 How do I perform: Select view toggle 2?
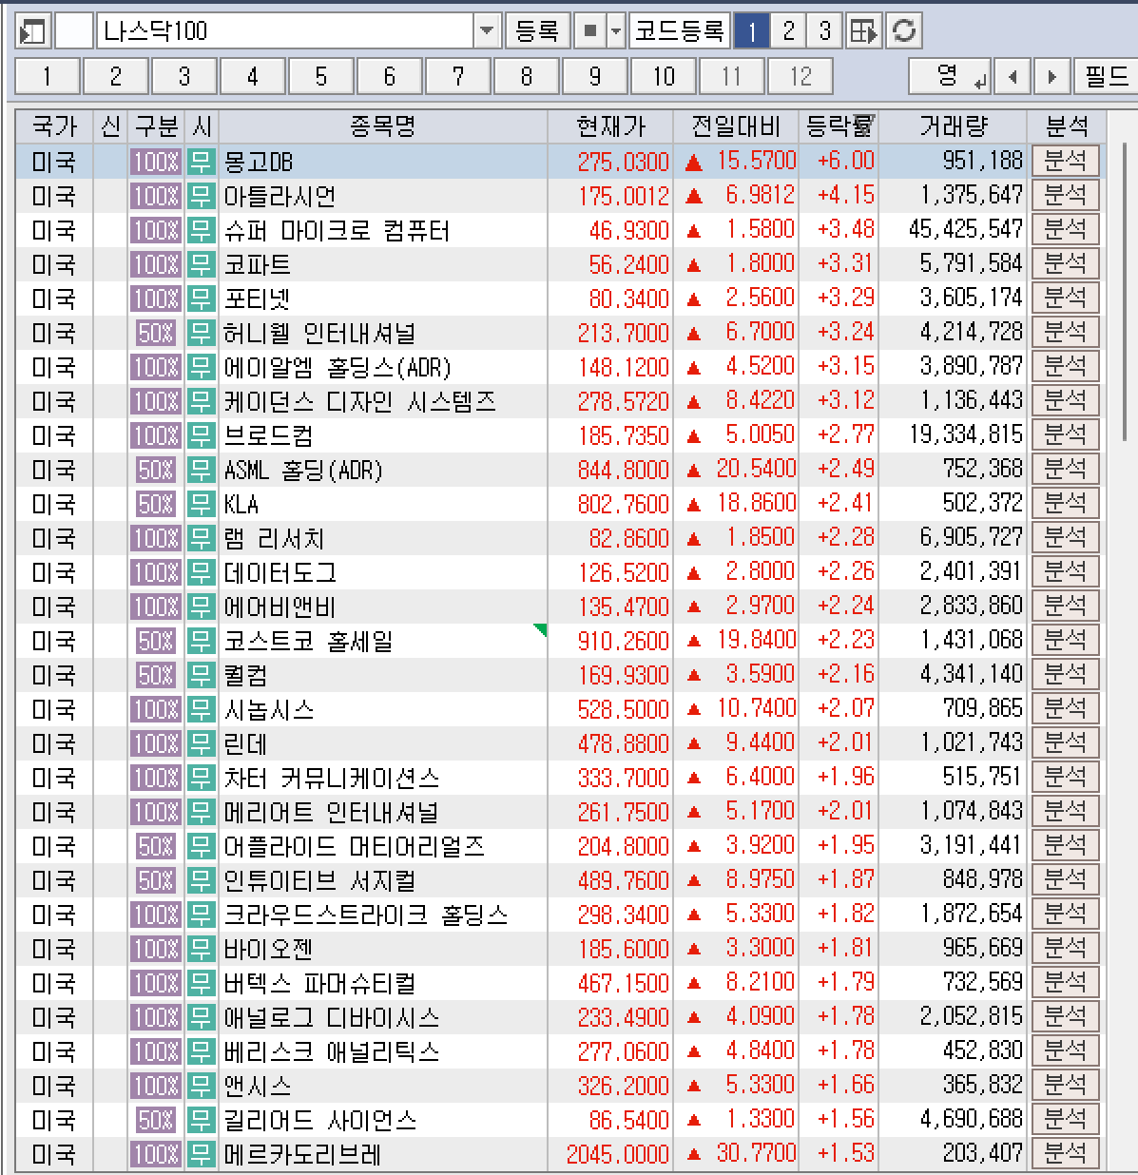coord(788,31)
